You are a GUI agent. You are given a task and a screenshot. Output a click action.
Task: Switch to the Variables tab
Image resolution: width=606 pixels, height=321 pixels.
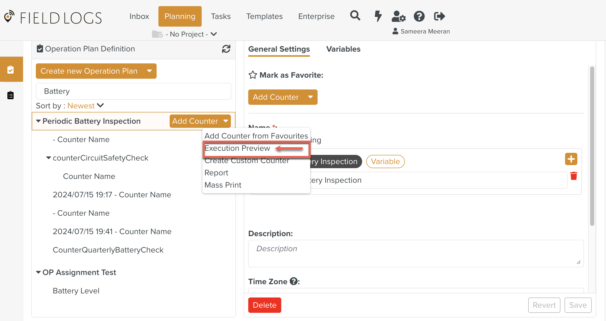343,49
